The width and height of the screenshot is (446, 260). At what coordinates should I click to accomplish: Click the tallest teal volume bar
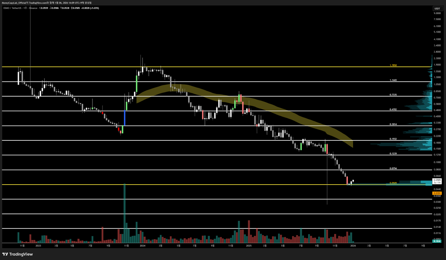tap(125, 213)
